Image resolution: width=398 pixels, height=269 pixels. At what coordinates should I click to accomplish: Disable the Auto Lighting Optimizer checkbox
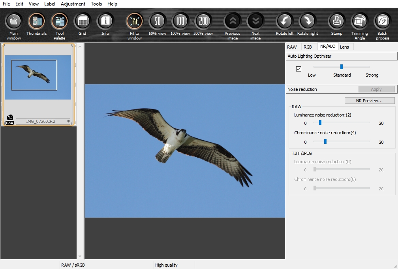(298, 69)
